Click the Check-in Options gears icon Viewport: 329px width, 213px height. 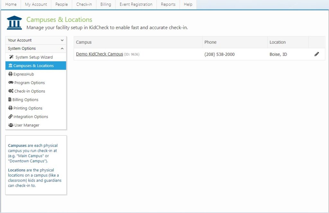tap(11, 91)
